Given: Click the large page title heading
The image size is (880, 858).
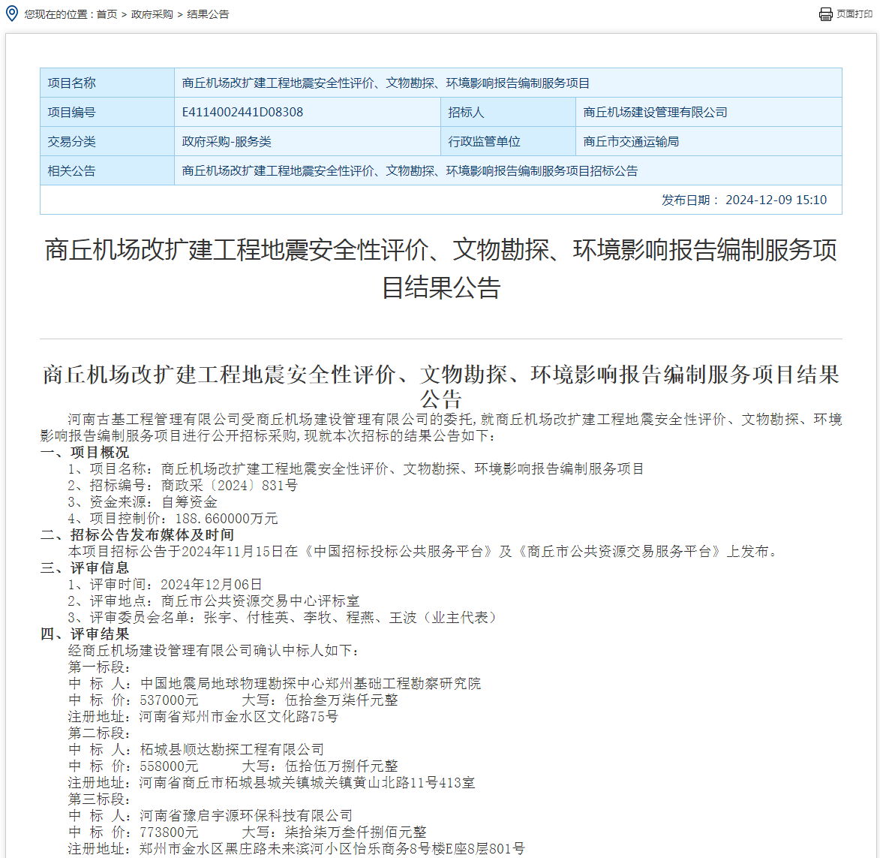Looking at the screenshot, I should [440, 268].
